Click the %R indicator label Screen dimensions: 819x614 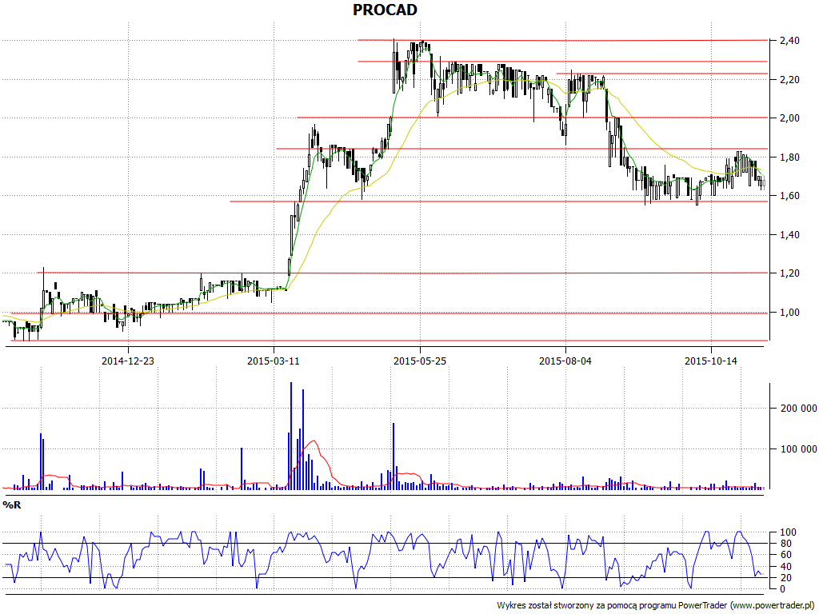(x=12, y=505)
